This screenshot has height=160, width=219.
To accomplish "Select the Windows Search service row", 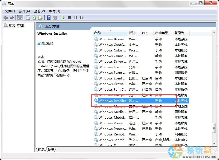I will pos(141,140).
